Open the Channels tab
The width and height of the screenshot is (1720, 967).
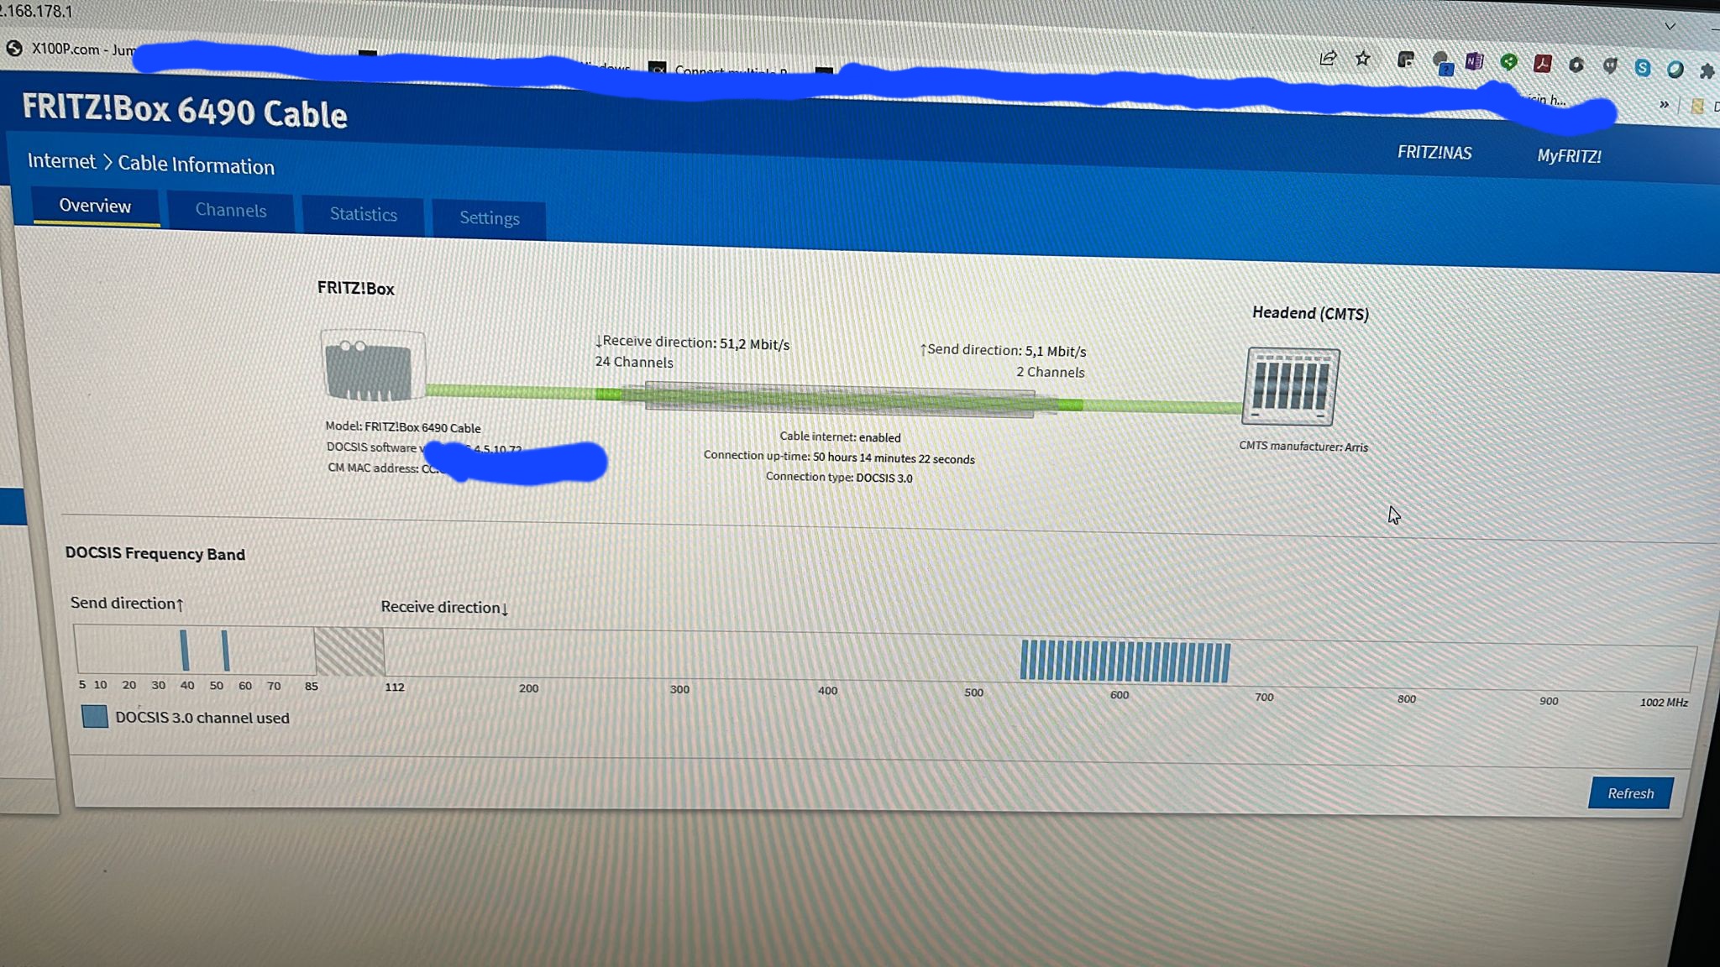pyautogui.click(x=231, y=210)
